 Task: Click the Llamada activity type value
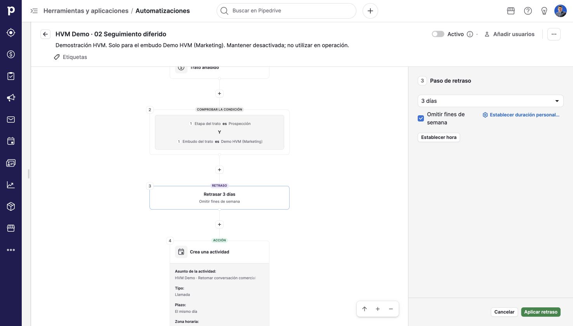pyautogui.click(x=182, y=295)
